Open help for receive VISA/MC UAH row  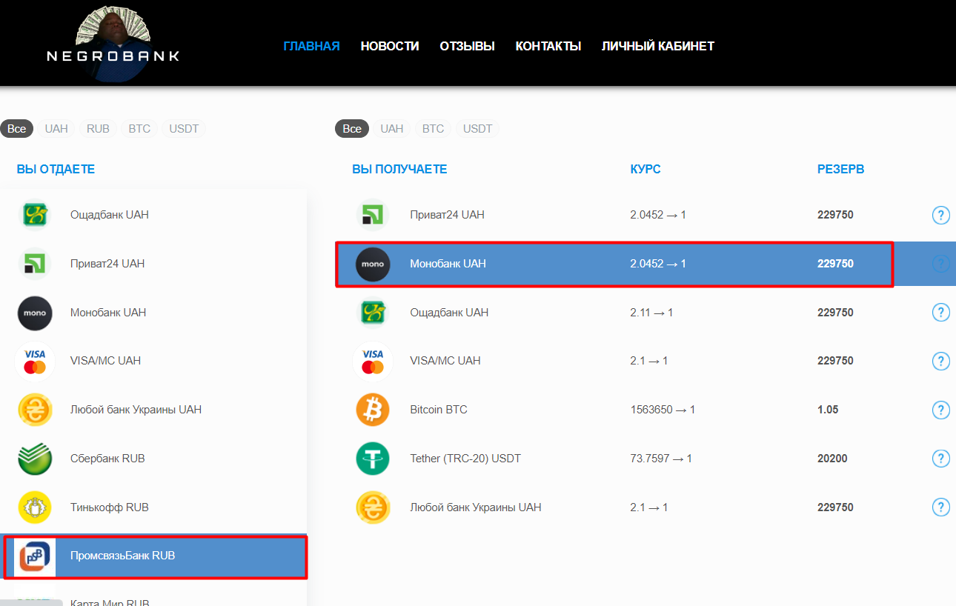click(x=940, y=362)
